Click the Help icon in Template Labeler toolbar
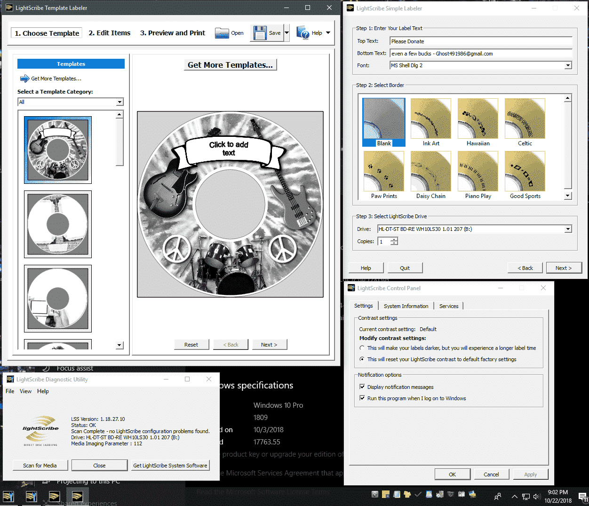 pyautogui.click(x=303, y=32)
